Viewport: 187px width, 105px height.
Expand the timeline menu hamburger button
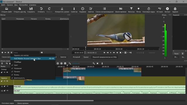point(2,64)
